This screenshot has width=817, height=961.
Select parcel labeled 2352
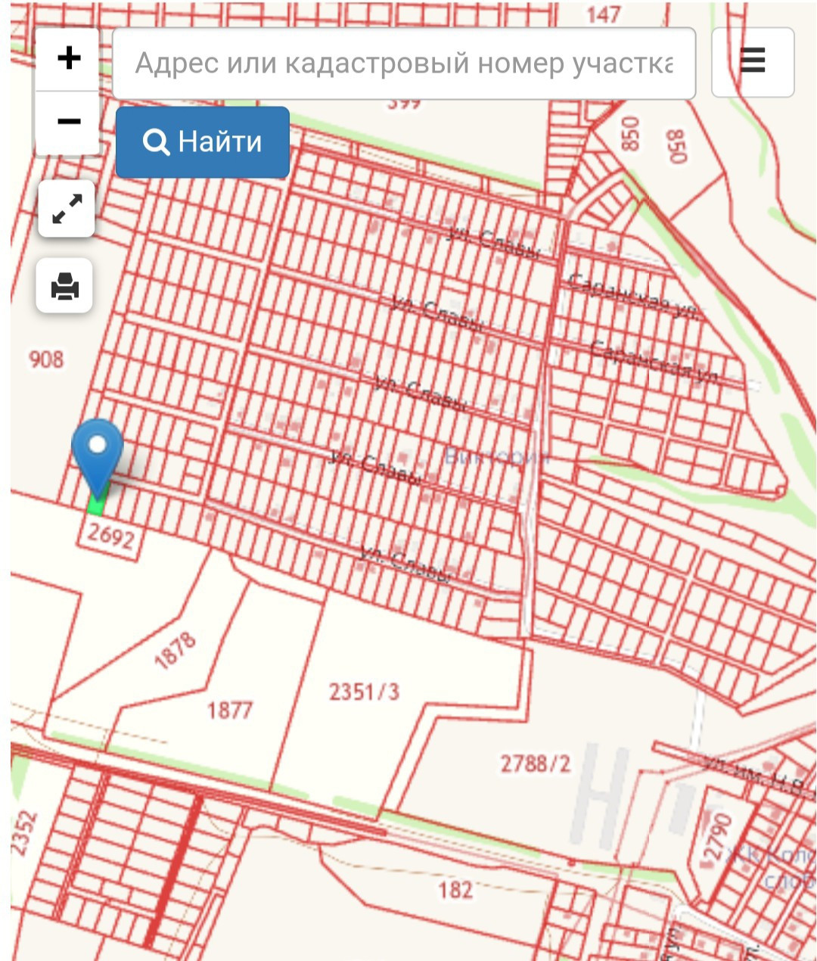(x=23, y=833)
